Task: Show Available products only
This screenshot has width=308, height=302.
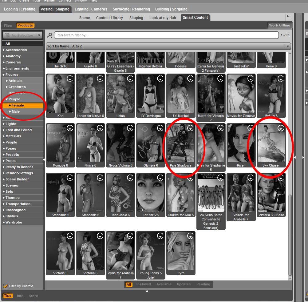Action: [164, 284]
